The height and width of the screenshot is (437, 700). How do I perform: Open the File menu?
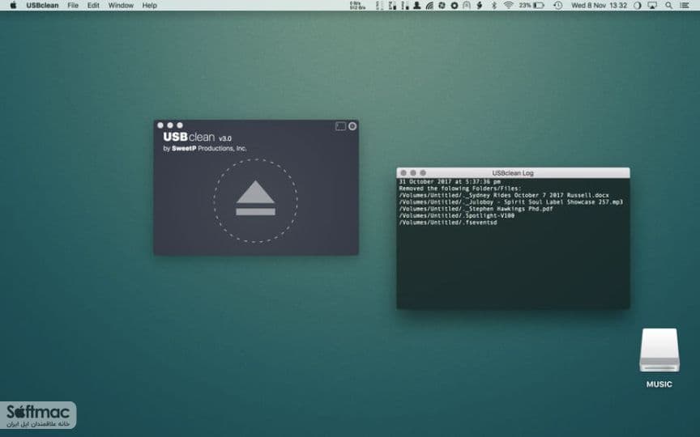[73, 6]
